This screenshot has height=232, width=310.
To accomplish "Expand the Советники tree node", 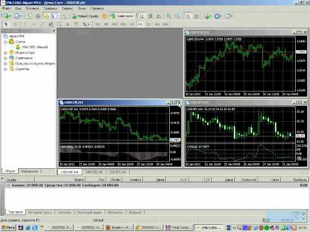I will 6,58.
